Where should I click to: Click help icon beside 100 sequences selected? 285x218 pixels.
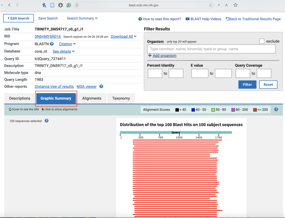pyautogui.click(x=47, y=121)
